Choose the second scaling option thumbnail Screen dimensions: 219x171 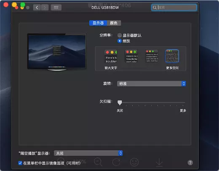(131, 56)
